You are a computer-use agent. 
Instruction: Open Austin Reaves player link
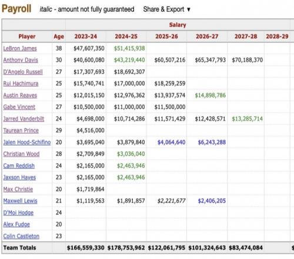tap(20, 95)
